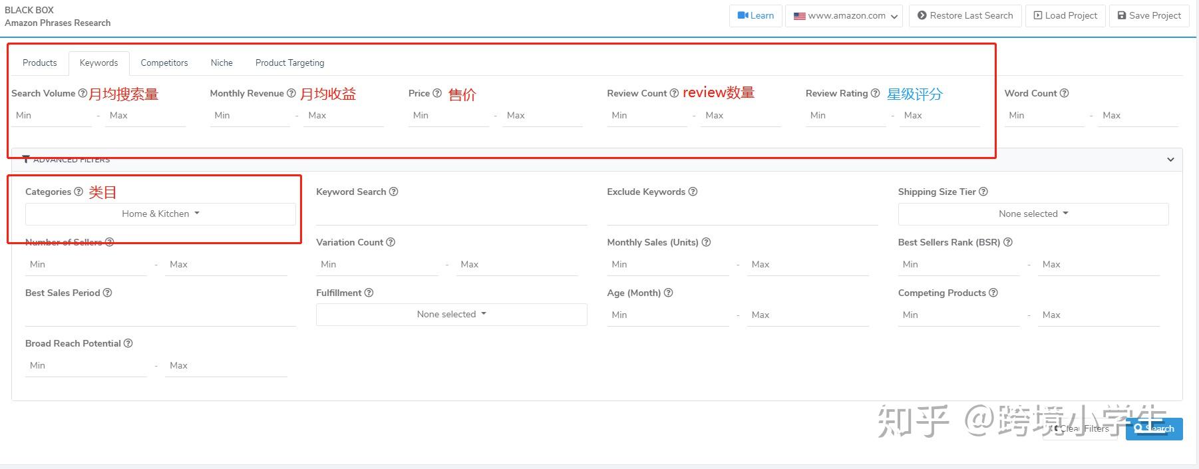Viewport: 1199px width, 469px height.
Task: Click the Review Count Min field
Action: (x=647, y=116)
